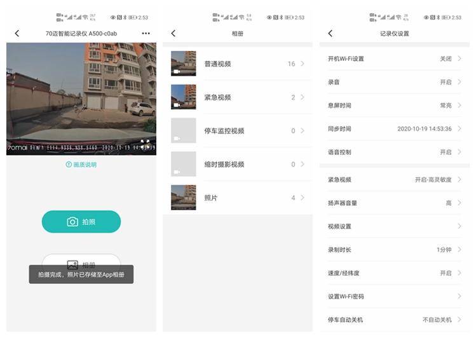
Task: Expand 普通视频 via its chevron
Action: coord(303,64)
